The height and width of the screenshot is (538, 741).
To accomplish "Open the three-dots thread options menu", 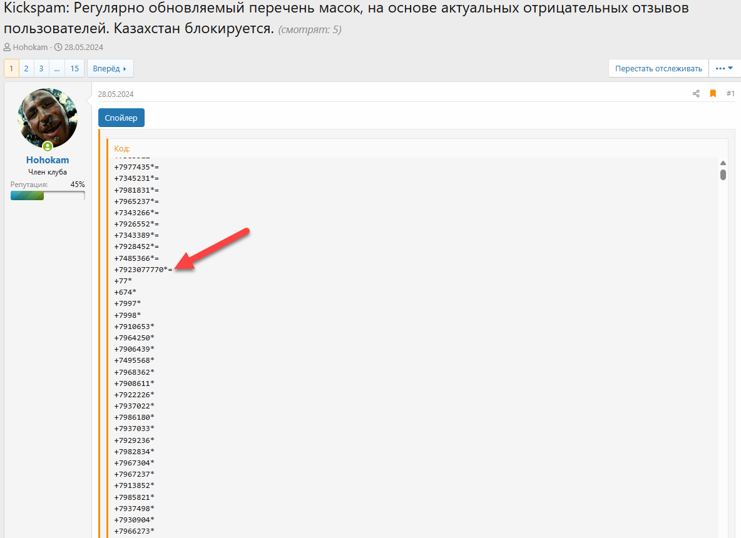I will coord(724,68).
